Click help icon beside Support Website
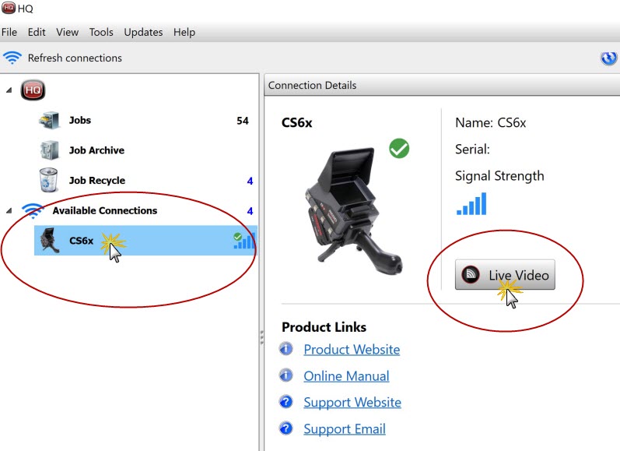 (x=285, y=401)
